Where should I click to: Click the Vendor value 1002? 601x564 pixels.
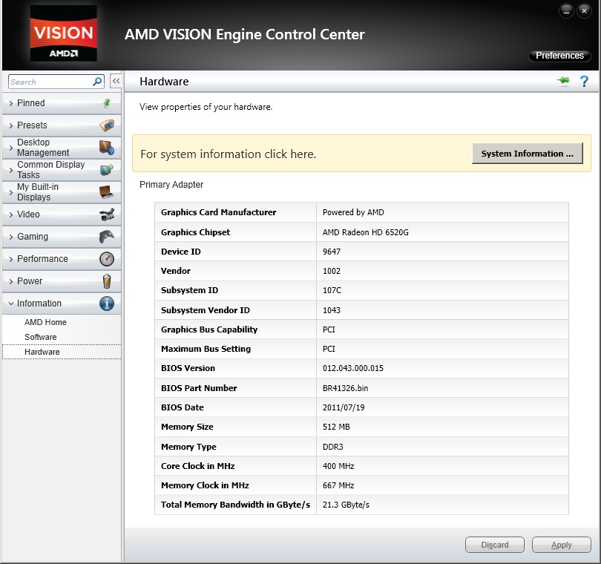pyautogui.click(x=332, y=271)
